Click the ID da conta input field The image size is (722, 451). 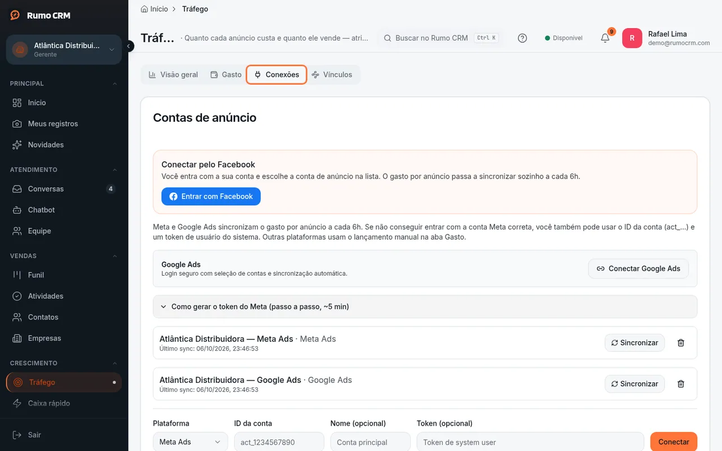pos(279,442)
